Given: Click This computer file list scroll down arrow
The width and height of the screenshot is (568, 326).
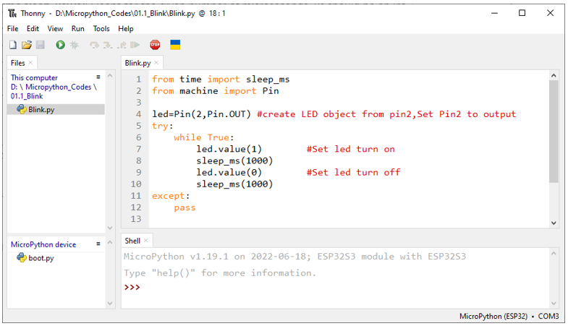Looking at the screenshot, I should click(x=110, y=228).
